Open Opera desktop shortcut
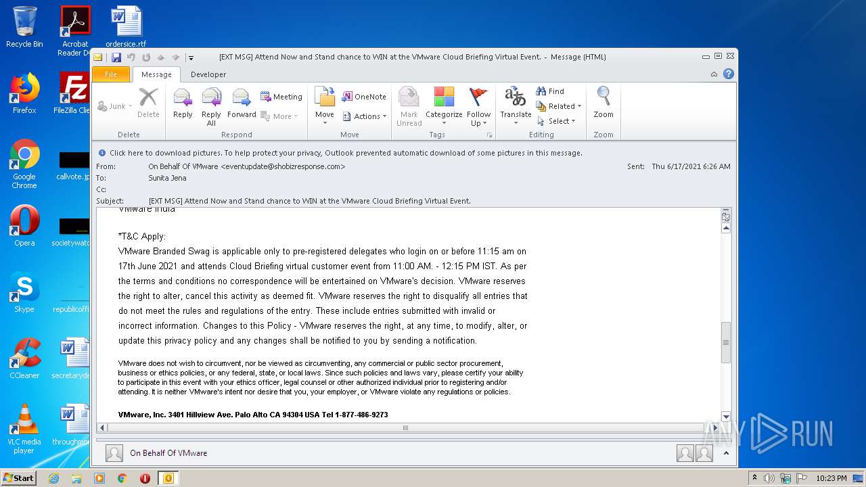This screenshot has width=866, height=487. click(x=24, y=226)
